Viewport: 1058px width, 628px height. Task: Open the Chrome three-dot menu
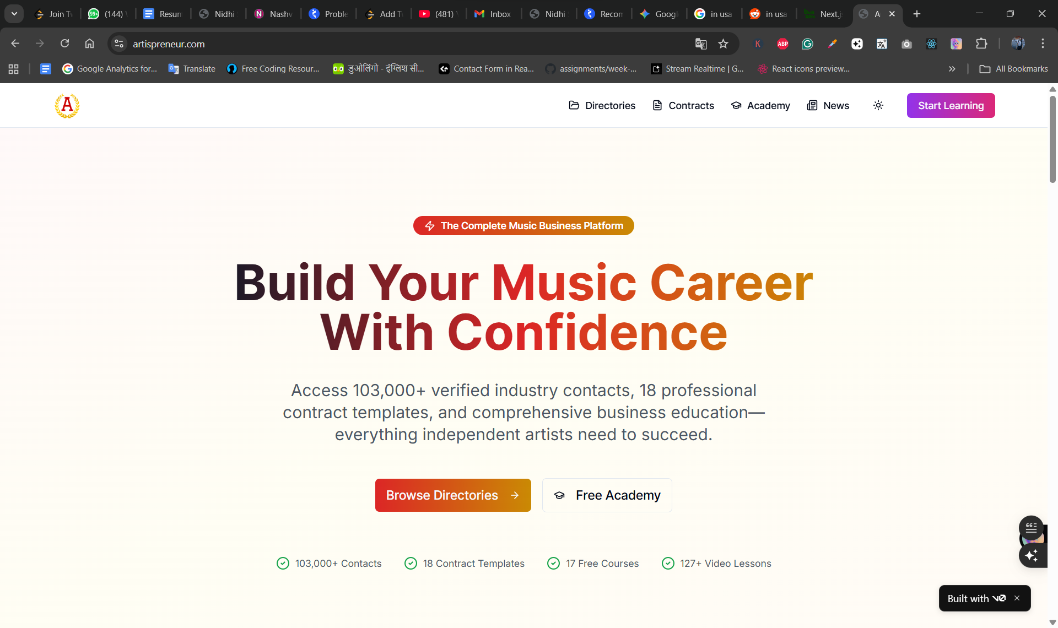[x=1043, y=44]
